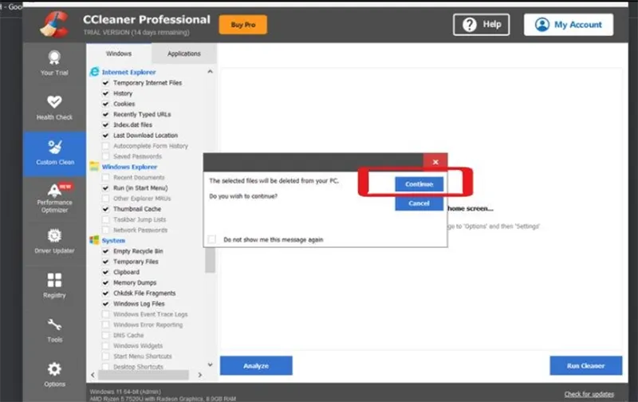Uncheck Thumbnail Cache
This screenshot has height=402, width=638.
105,209
